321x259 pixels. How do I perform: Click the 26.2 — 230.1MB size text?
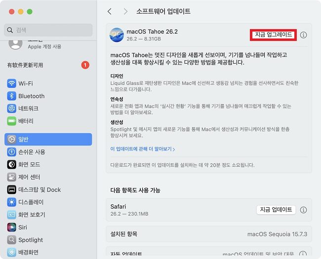(x=129, y=214)
